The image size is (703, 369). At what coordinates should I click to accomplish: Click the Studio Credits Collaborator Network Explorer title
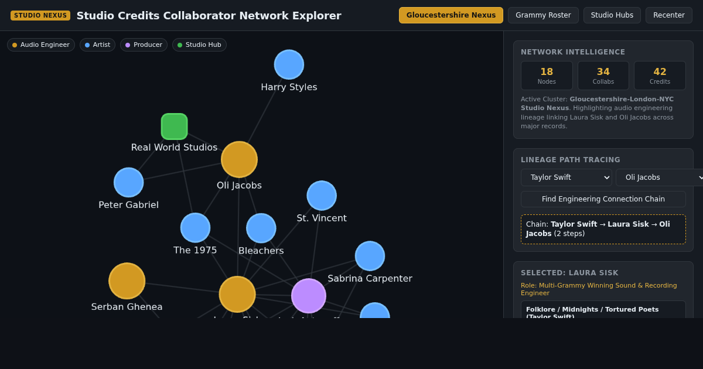(x=209, y=15)
